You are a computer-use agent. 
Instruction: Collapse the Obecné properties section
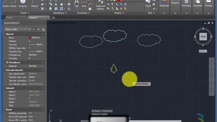[42, 34]
